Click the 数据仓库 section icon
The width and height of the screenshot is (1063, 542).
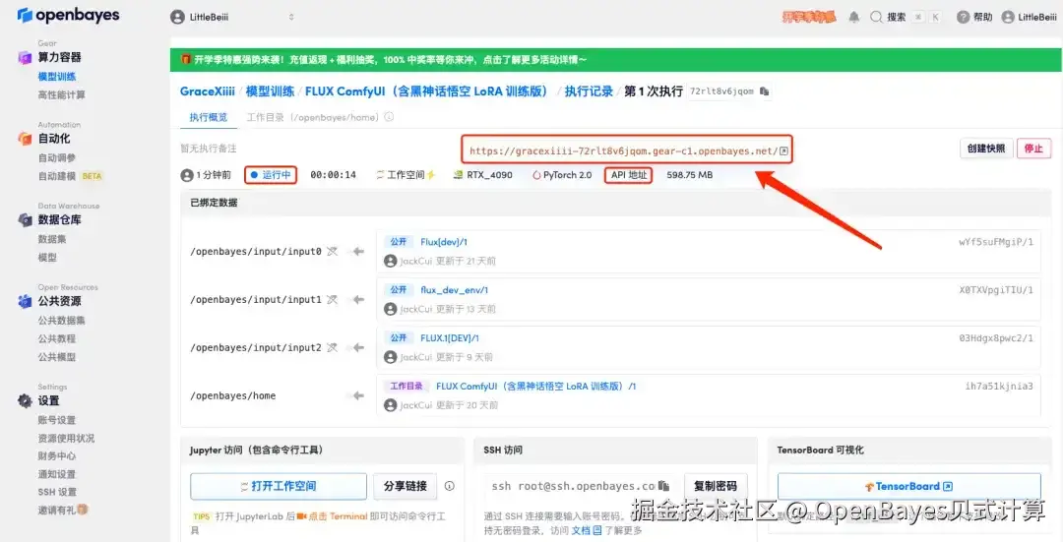pos(25,219)
